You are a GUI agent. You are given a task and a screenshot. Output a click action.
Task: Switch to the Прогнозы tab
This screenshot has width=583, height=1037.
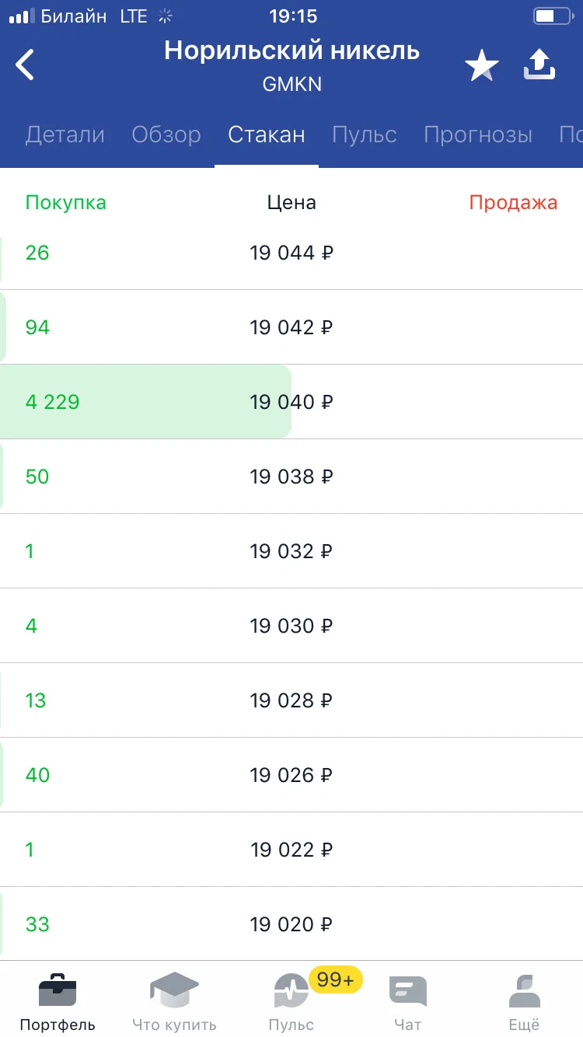[x=478, y=134]
